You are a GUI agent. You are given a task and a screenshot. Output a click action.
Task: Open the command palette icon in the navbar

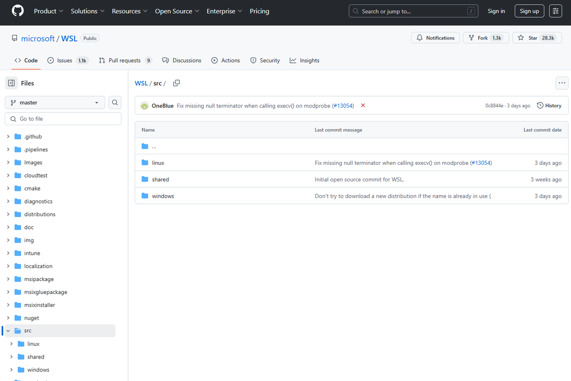pyautogui.click(x=555, y=10)
